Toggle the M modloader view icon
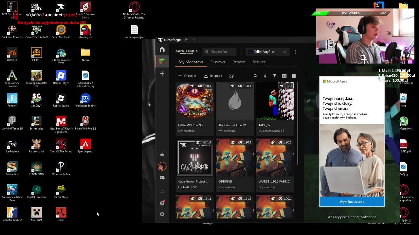 coord(284,76)
